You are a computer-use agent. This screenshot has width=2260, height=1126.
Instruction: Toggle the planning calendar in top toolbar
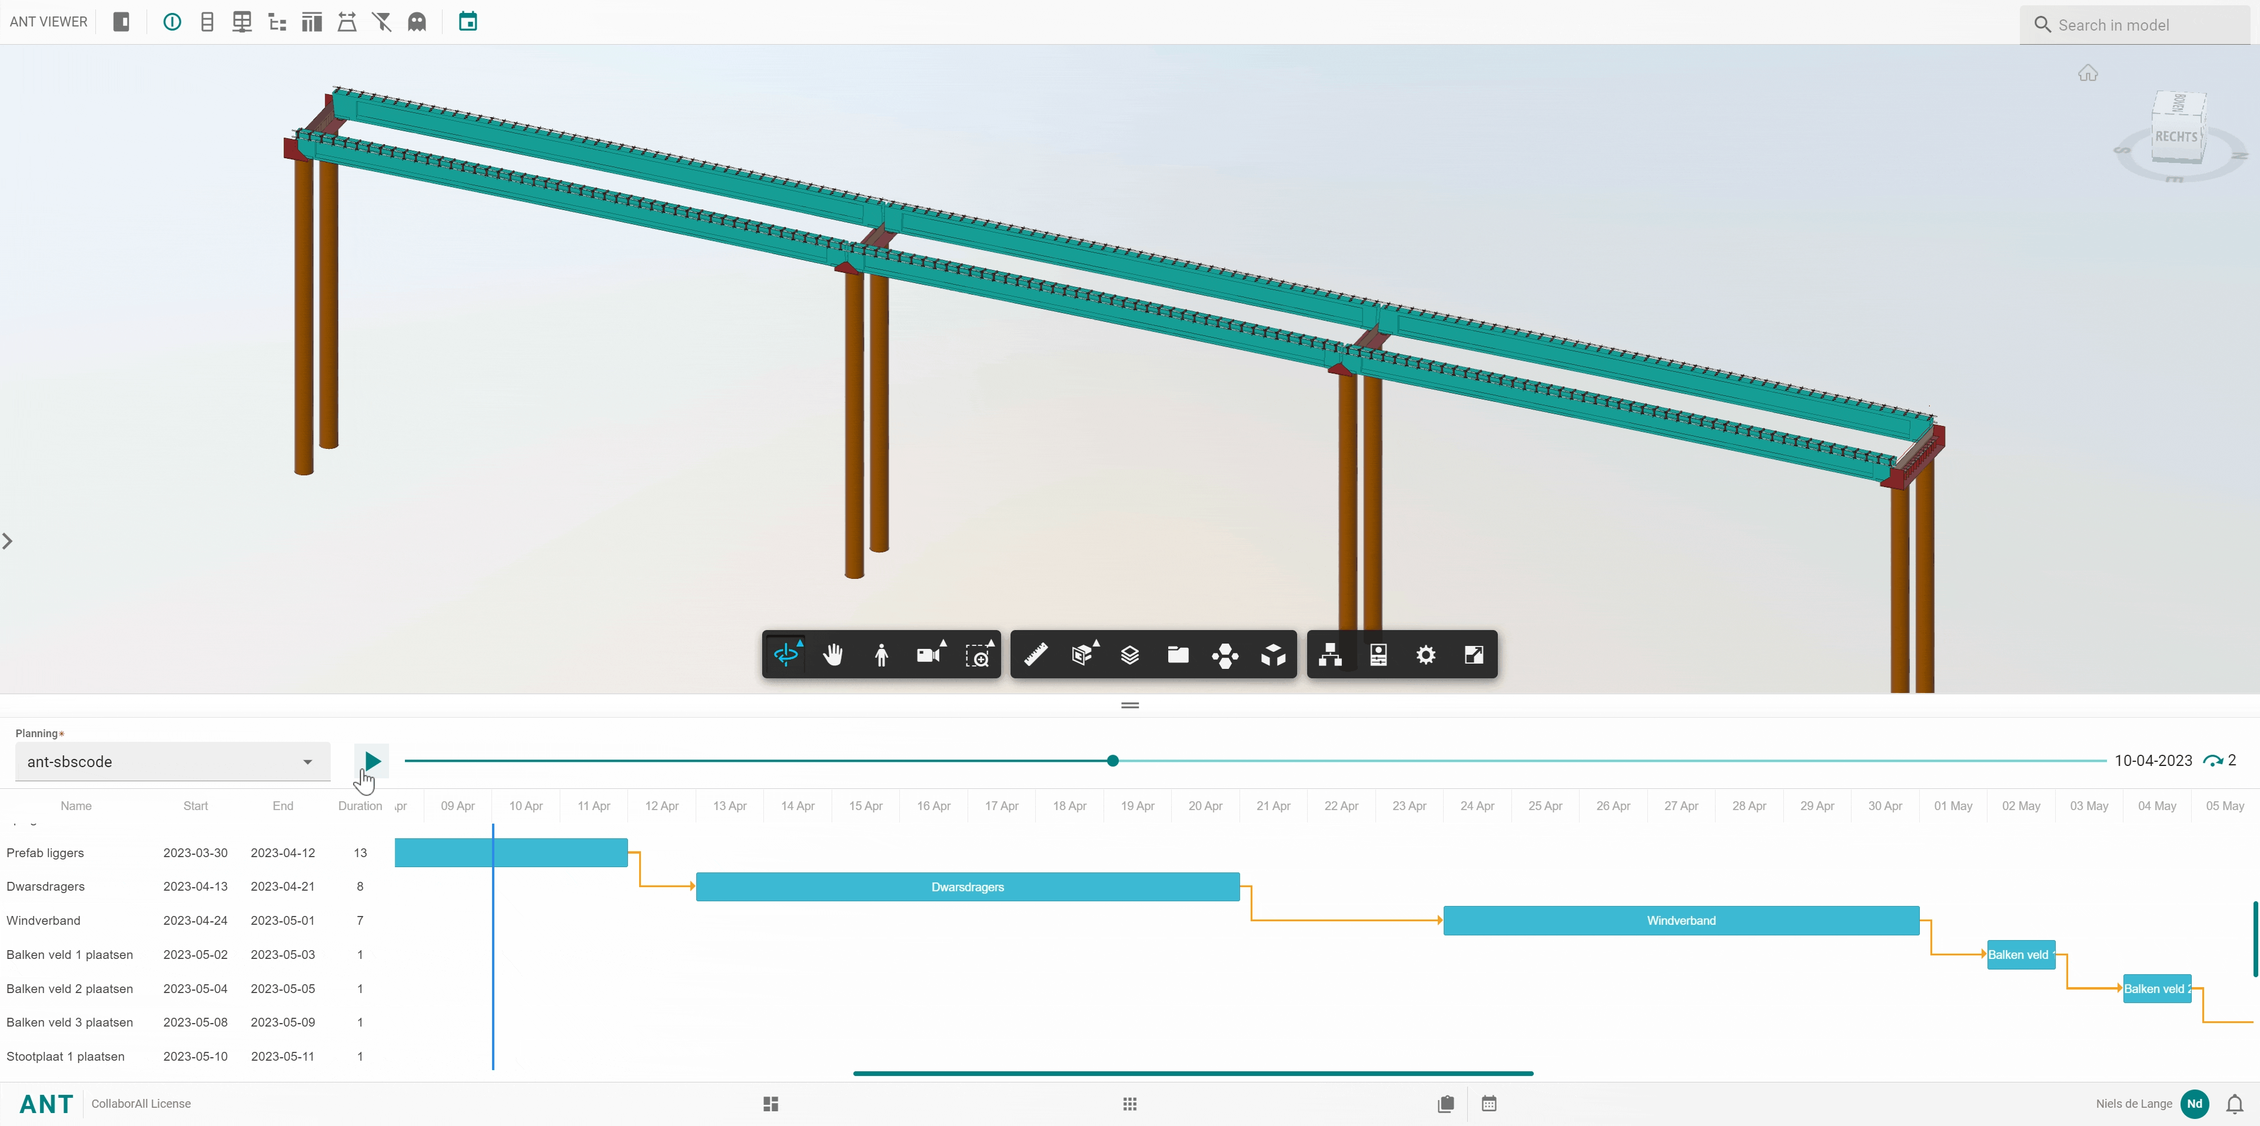click(x=468, y=22)
